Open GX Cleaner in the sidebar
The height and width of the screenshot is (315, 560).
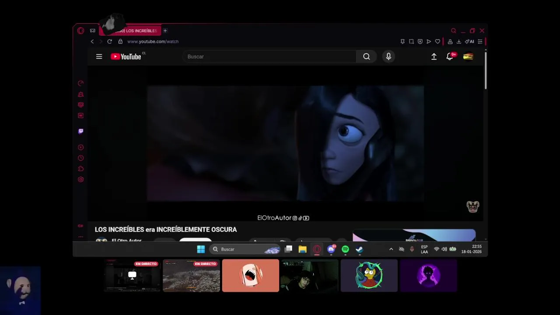pyautogui.click(x=80, y=94)
